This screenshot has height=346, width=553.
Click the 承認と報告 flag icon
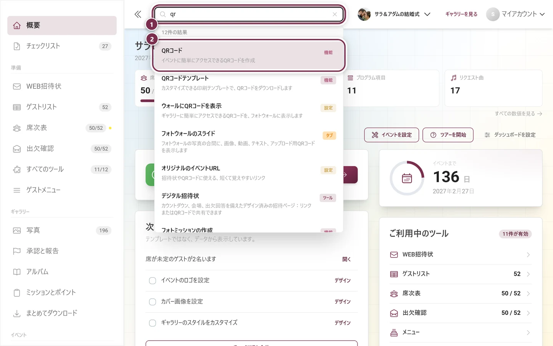17,251
